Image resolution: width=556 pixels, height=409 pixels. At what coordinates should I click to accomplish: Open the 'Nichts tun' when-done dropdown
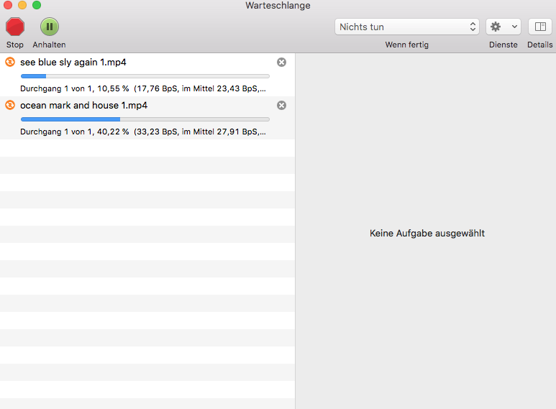406,27
